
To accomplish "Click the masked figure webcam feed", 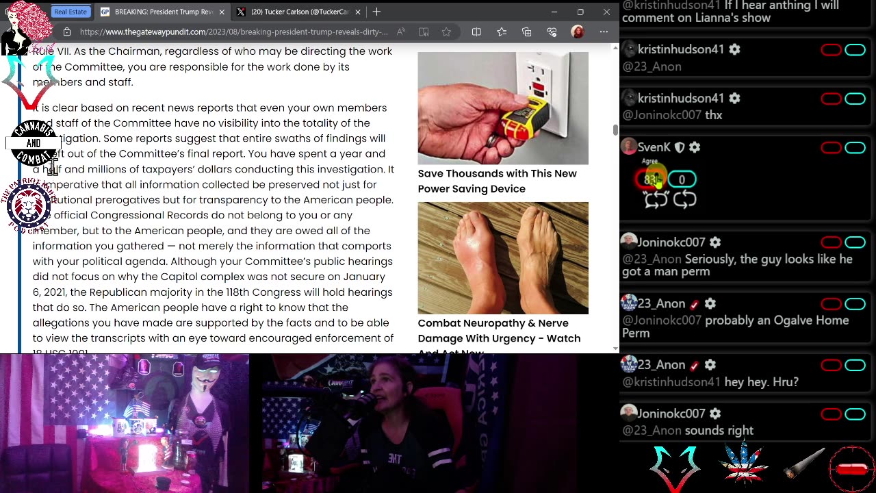I will [x=125, y=423].
